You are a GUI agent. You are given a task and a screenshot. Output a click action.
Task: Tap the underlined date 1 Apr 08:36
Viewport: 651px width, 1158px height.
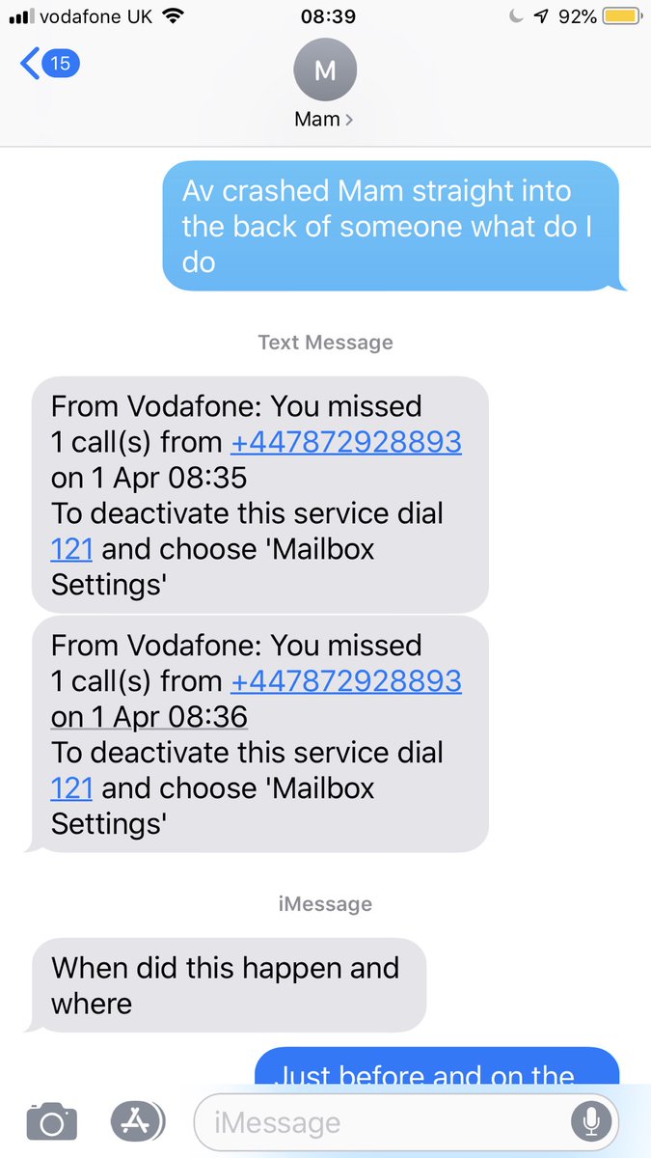(149, 717)
